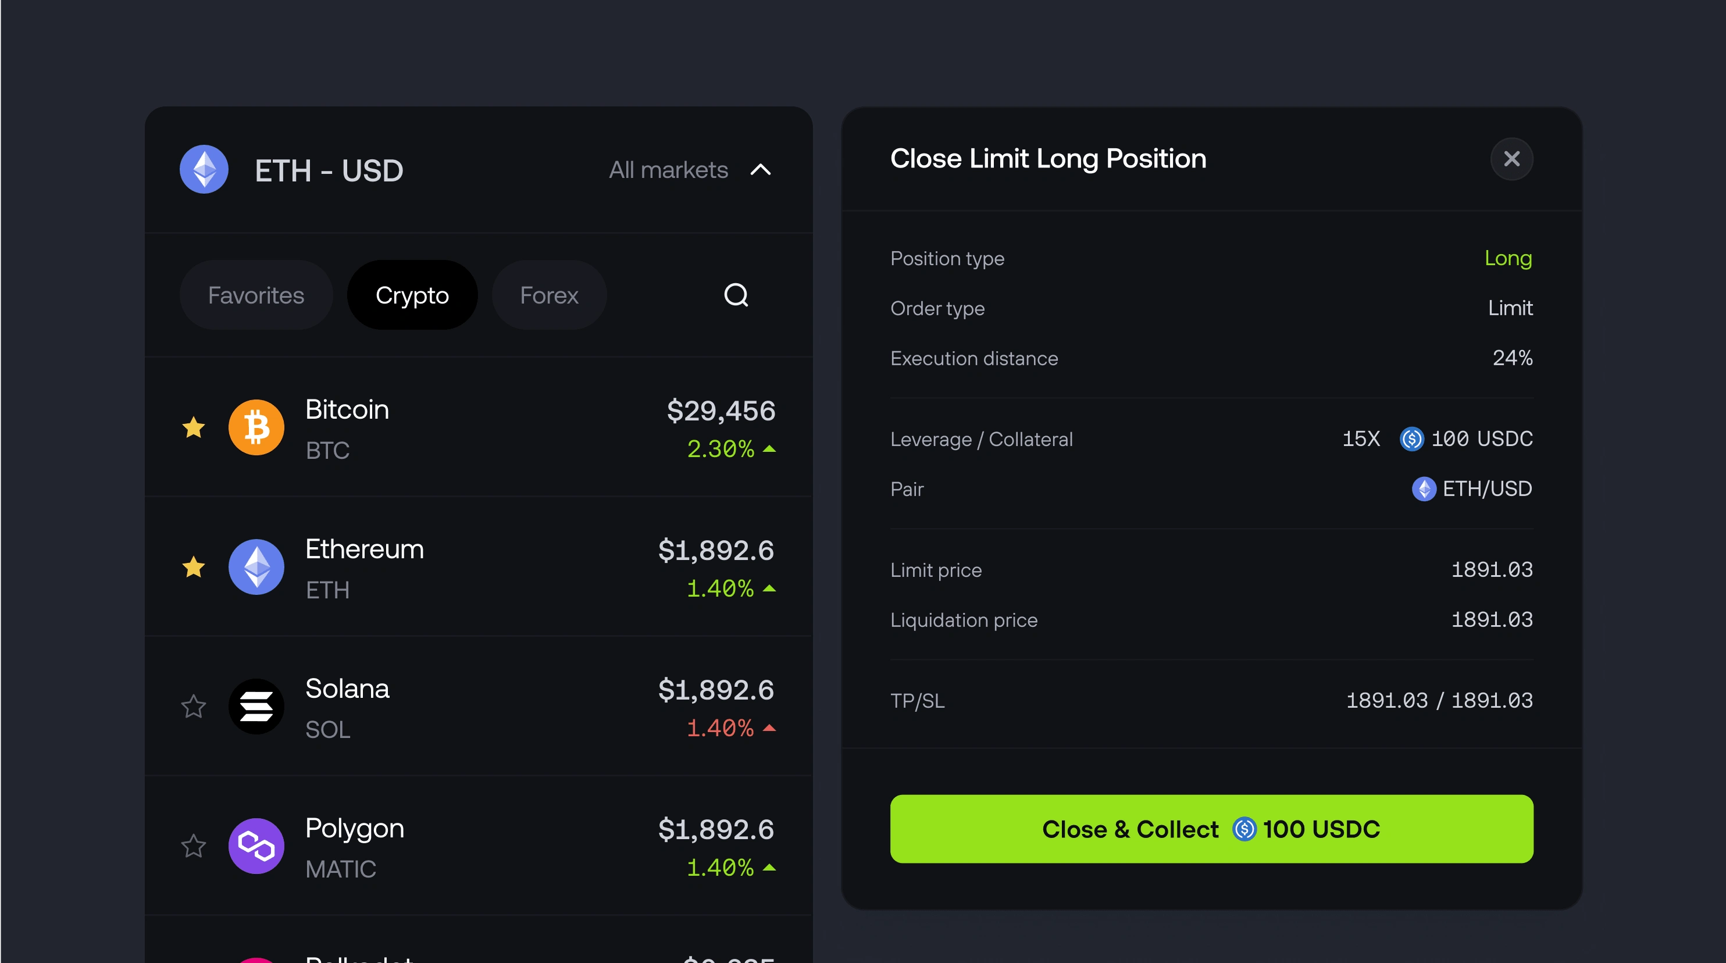Click the USDC icon next to 100 USDC collateral

[1411, 439]
